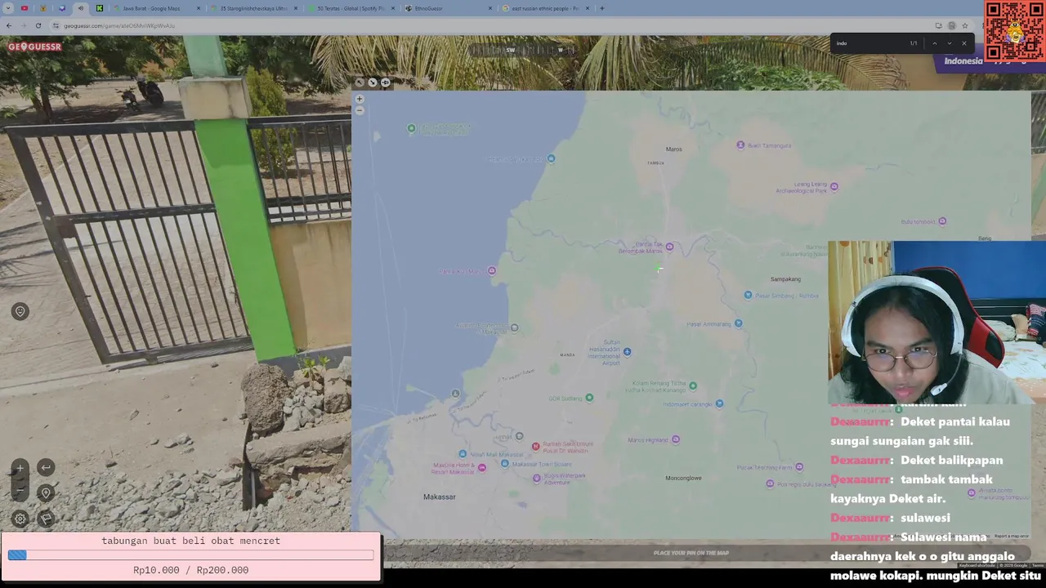The image size is (1046, 588).
Task: Switch to the 35 Staroglinishchevskaya tab
Action: point(253,8)
